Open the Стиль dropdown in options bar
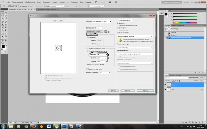This screenshot has width=207, height=129. click(57, 6)
